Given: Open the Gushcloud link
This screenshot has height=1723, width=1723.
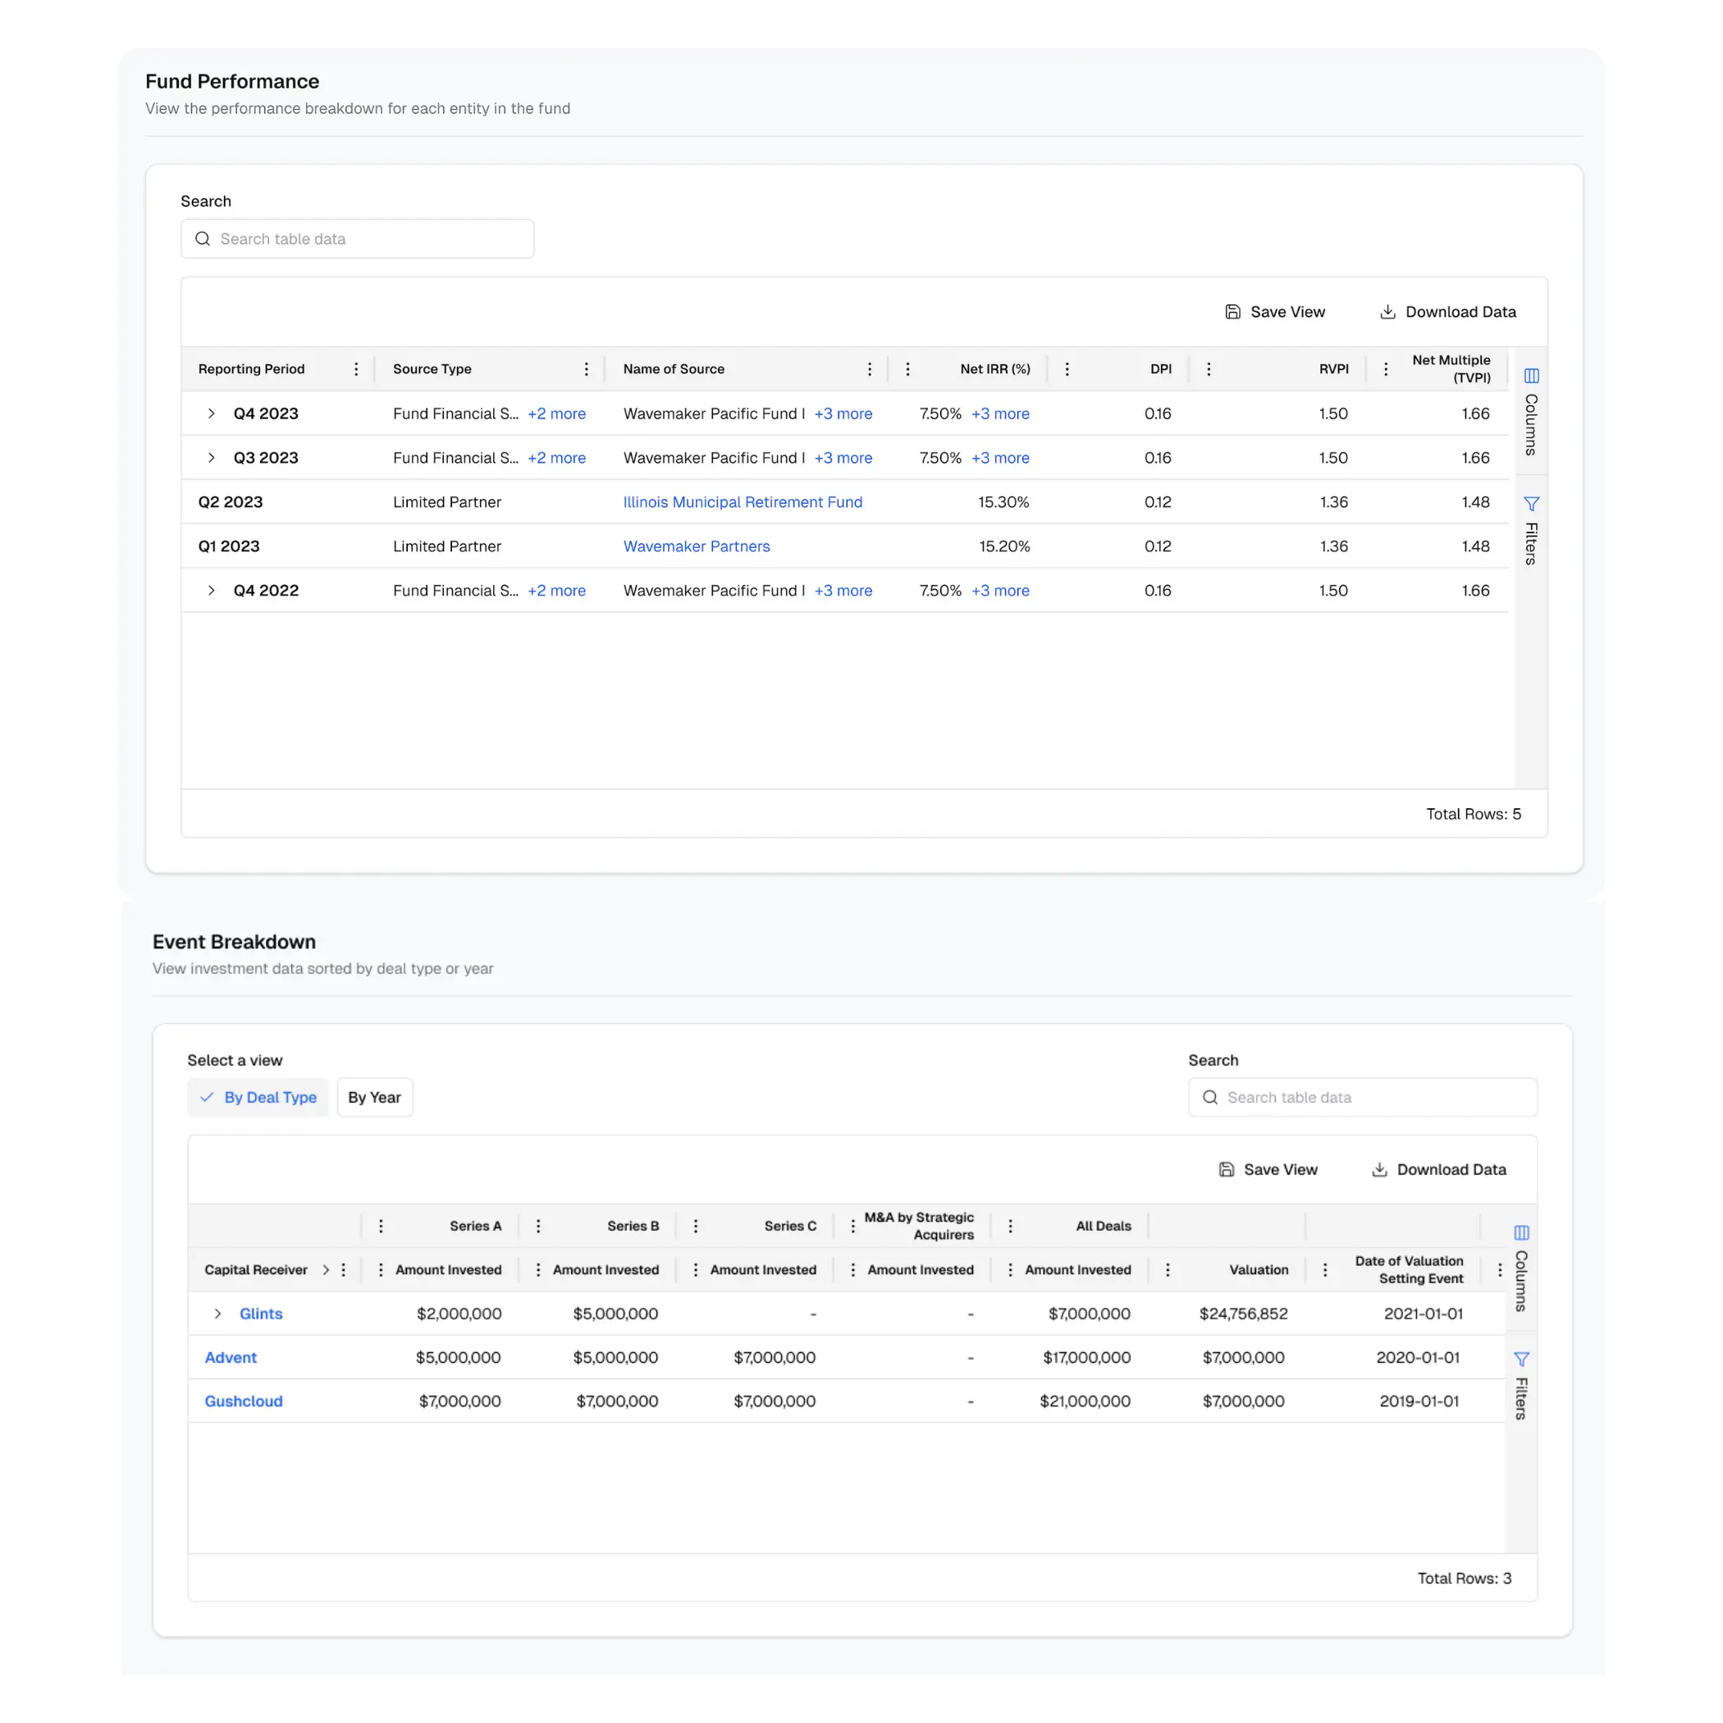Looking at the screenshot, I should (244, 1401).
